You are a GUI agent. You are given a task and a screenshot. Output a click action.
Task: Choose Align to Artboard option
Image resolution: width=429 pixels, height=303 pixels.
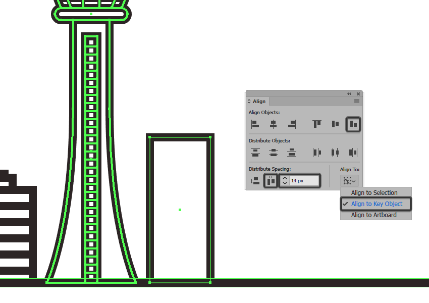pos(373,215)
